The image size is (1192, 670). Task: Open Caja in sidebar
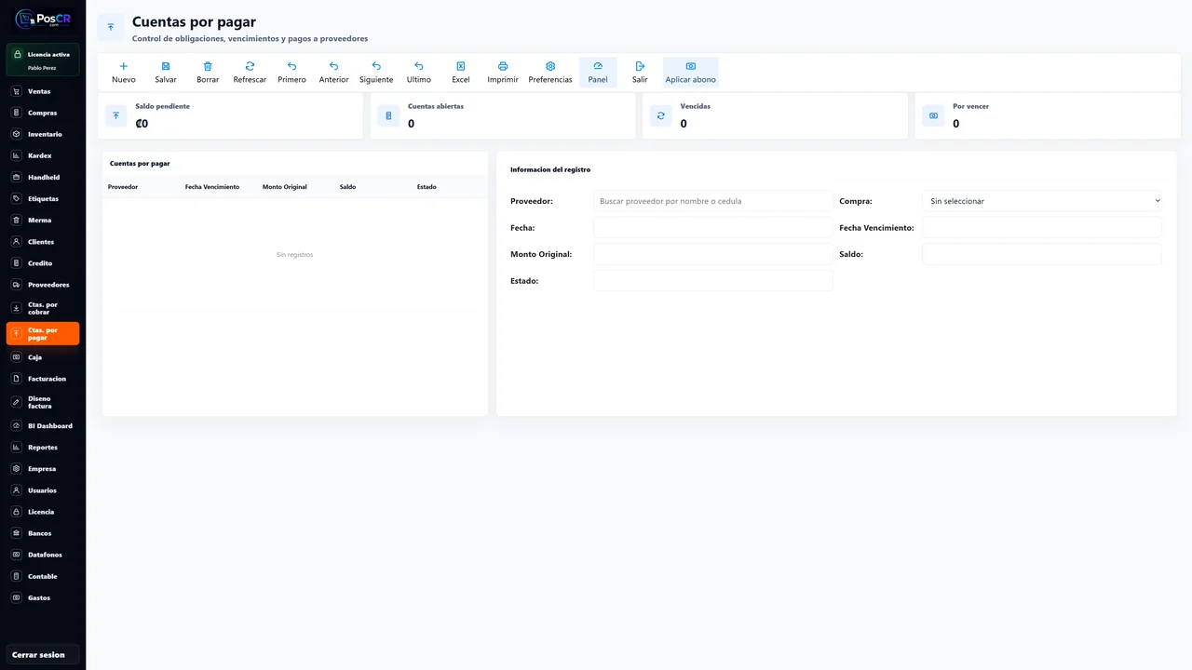pyautogui.click(x=43, y=356)
